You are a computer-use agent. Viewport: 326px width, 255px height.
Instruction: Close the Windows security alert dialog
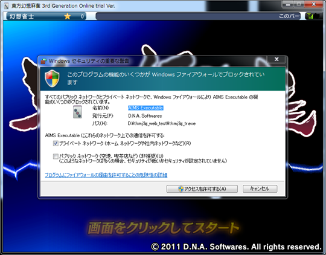276,59
